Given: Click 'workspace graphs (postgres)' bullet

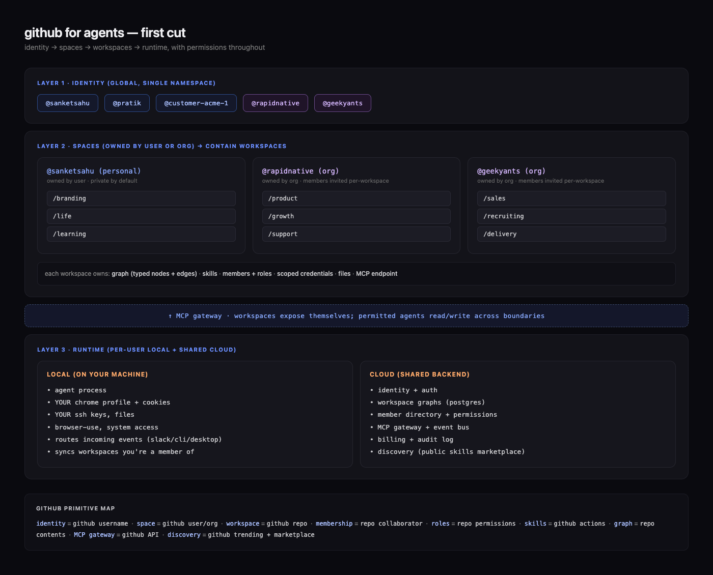Looking at the screenshot, I should (427, 402).
